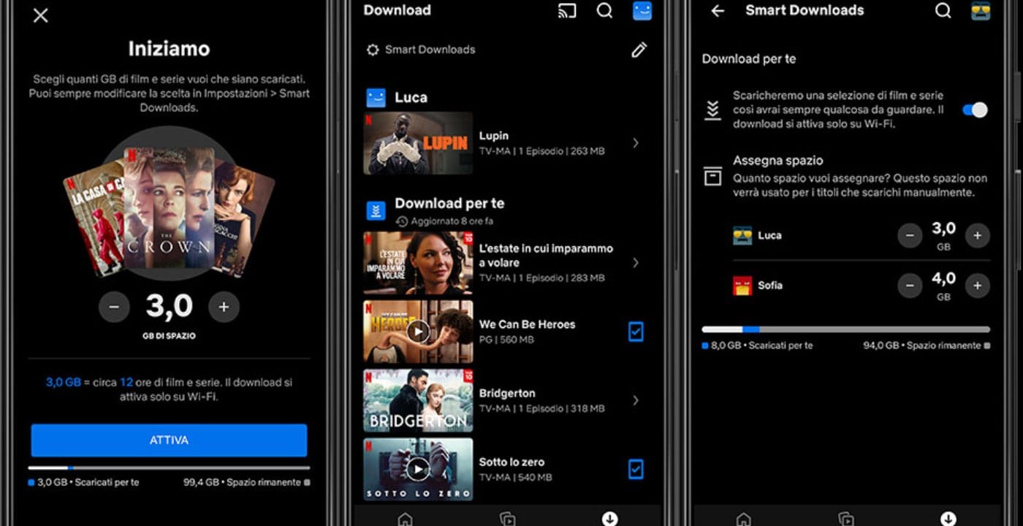This screenshot has width=1023, height=526.
Task: Go to Home tab in Smart Downloads screen
Action: pyautogui.click(x=743, y=519)
